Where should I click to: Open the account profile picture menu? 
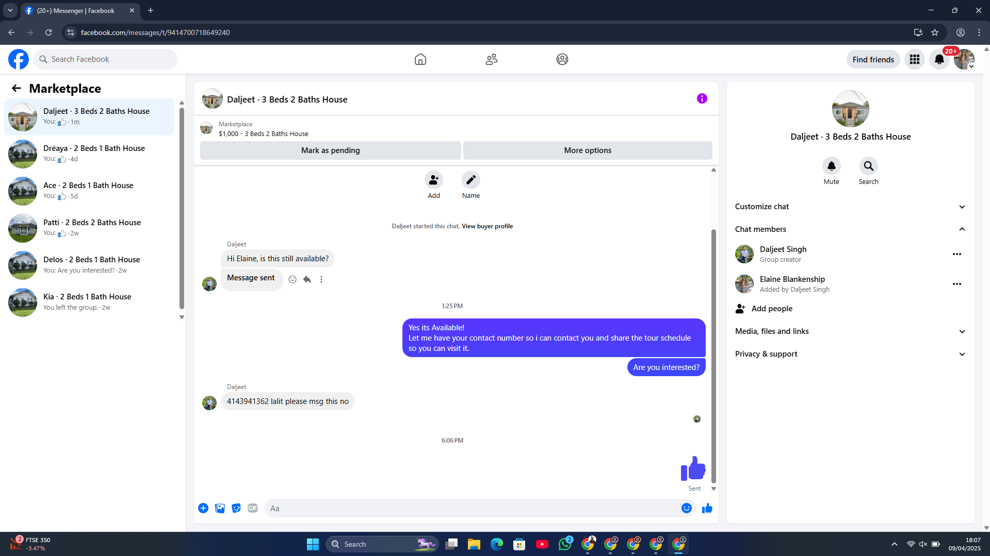[x=964, y=59]
